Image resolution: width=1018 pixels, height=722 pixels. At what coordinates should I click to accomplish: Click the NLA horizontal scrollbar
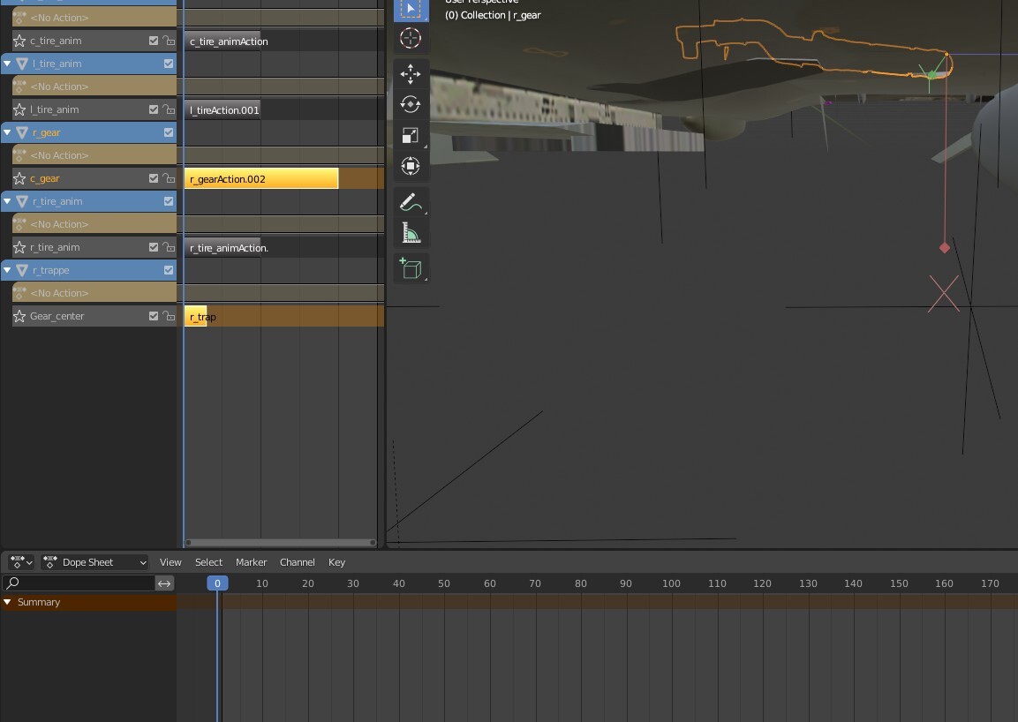[x=280, y=543]
